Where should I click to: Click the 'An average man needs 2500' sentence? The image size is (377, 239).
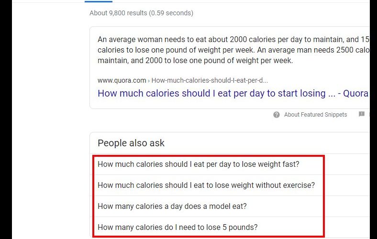312,50
